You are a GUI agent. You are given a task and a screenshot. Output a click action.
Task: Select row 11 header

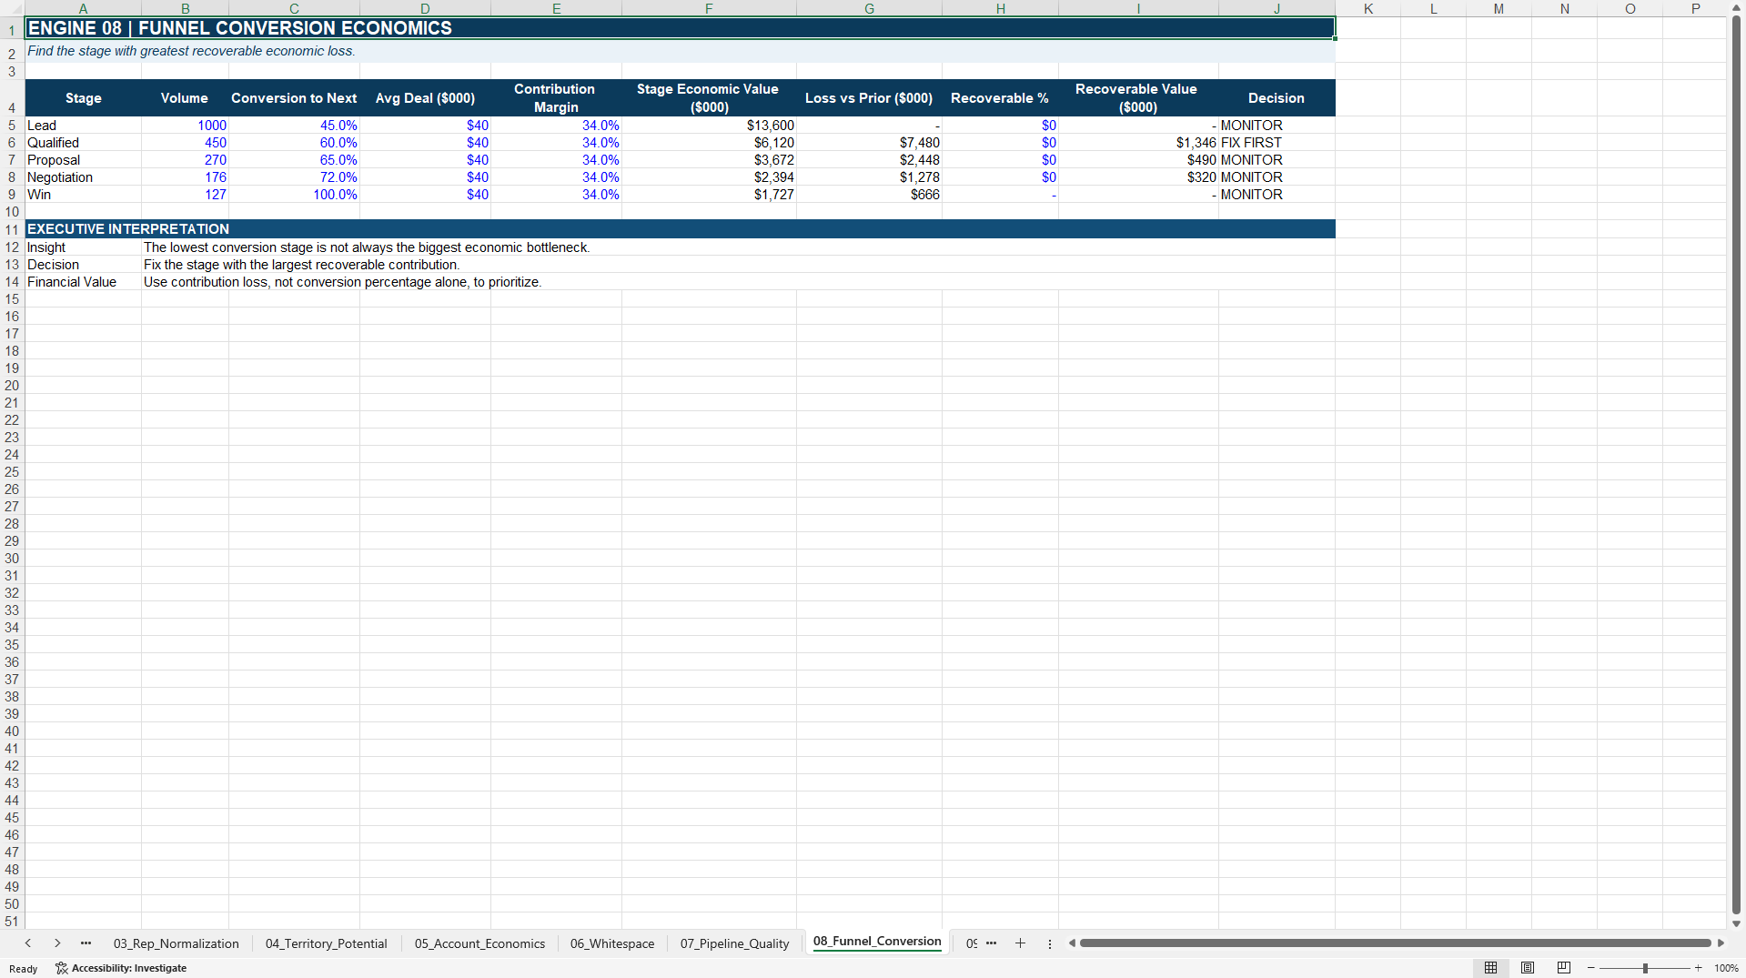[x=12, y=229]
